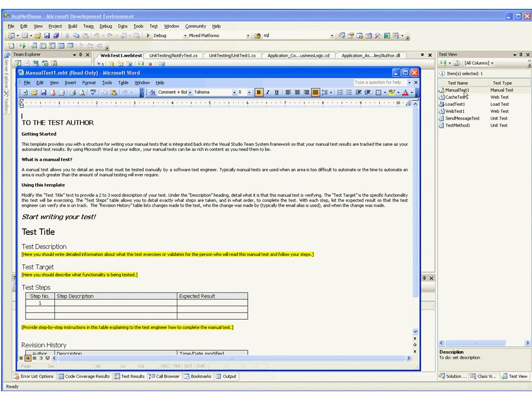Open font size dropdown showing 8
This screenshot has height=399, width=532.
249,93
